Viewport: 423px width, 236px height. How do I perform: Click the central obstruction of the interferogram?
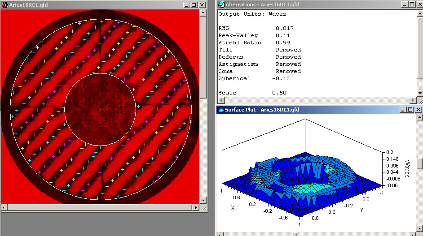tap(100, 109)
